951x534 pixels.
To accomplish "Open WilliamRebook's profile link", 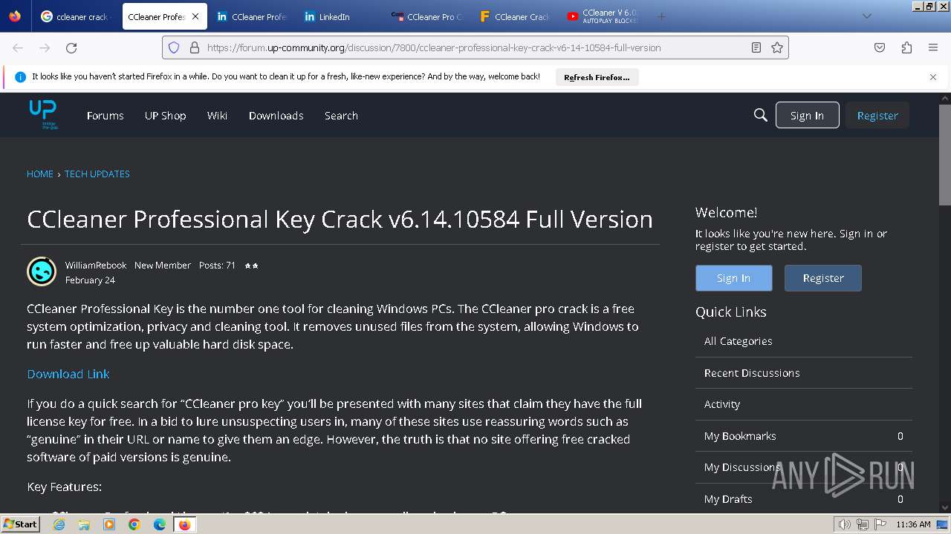I will coord(96,265).
